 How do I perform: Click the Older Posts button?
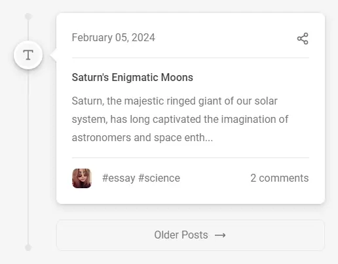pyautogui.click(x=191, y=235)
